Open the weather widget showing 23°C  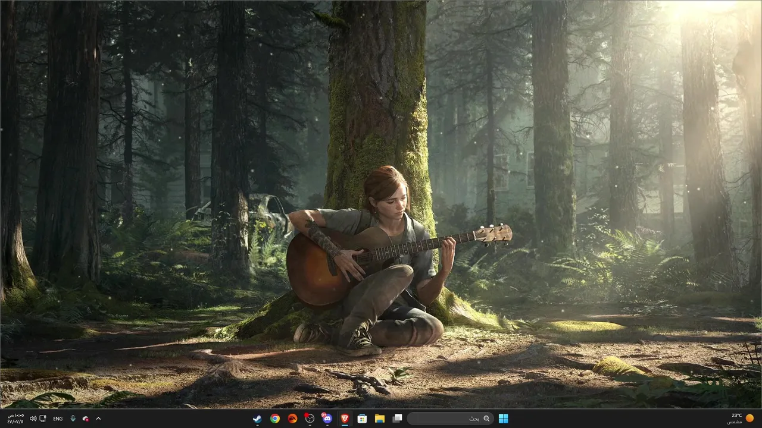[x=740, y=418]
